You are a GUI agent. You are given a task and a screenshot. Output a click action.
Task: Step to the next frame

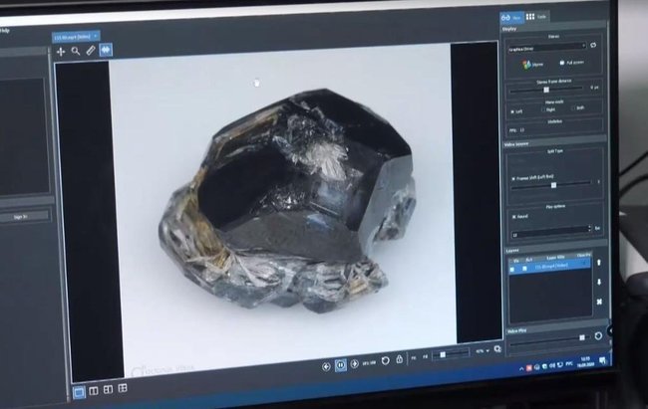pyautogui.click(x=356, y=364)
